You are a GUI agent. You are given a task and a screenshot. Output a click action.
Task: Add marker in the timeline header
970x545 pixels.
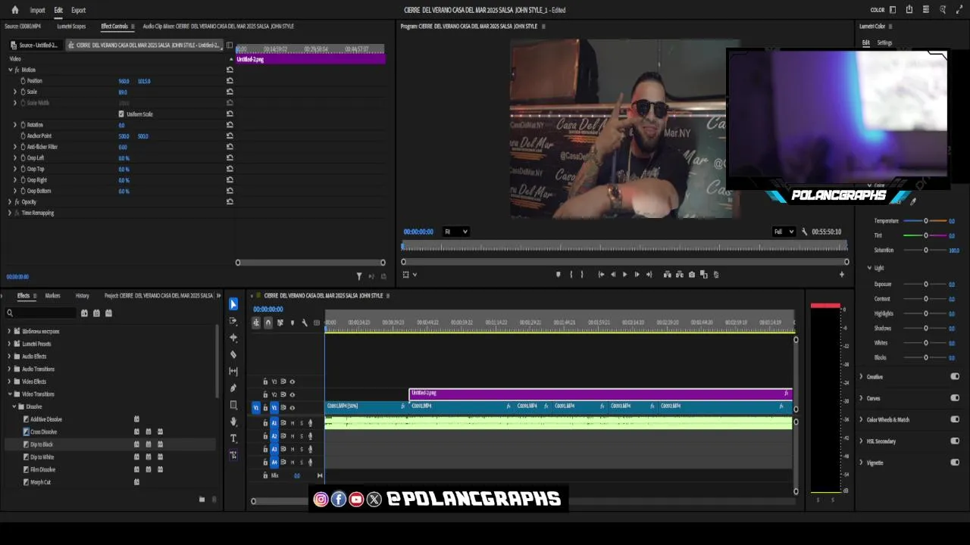293,322
